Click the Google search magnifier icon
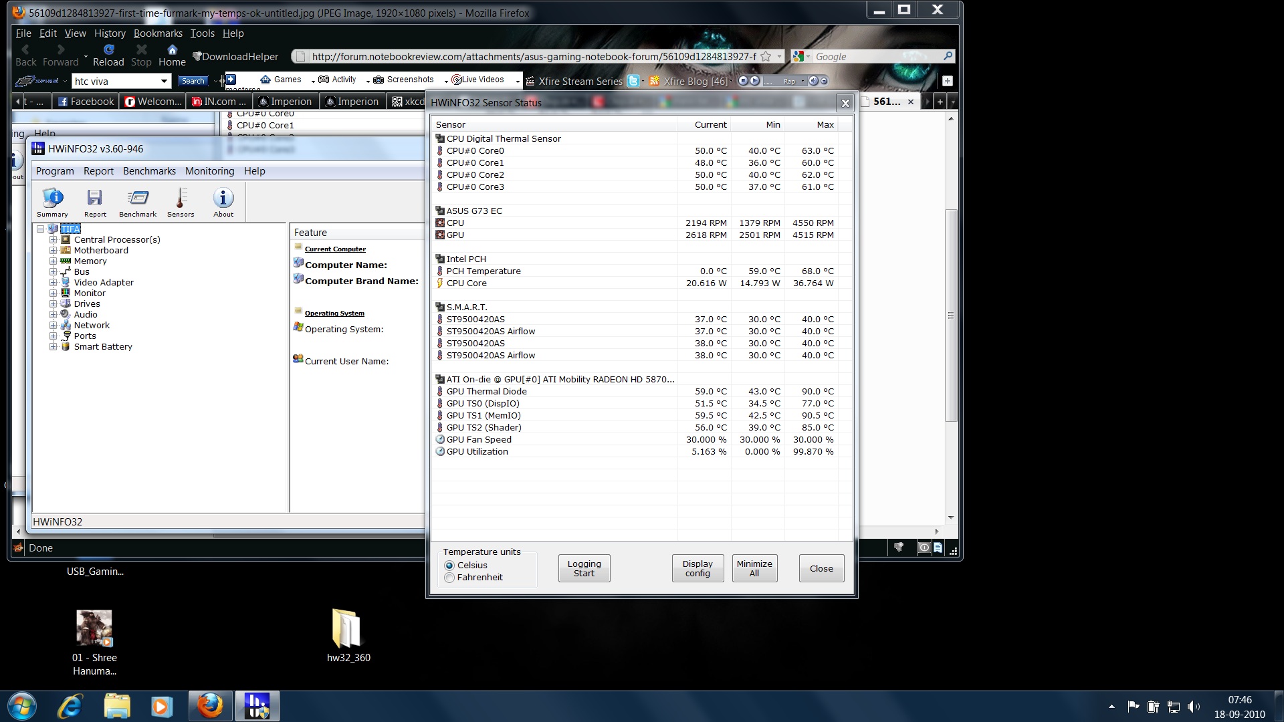Image resolution: width=1284 pixels, height=722 pixels. coord(948,56)
